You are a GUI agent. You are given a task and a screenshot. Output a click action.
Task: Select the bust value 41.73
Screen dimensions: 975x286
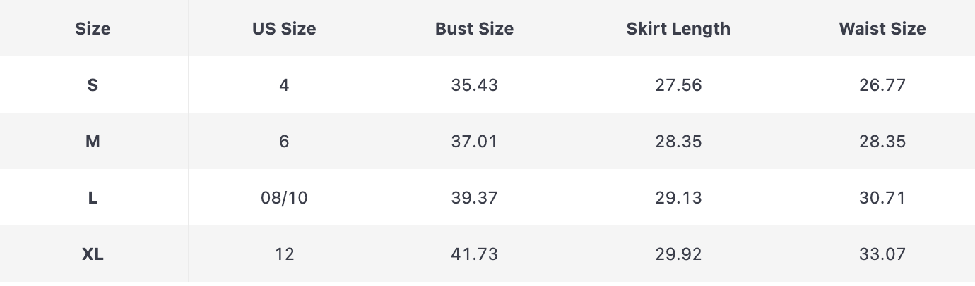click(x=474, y=254)
